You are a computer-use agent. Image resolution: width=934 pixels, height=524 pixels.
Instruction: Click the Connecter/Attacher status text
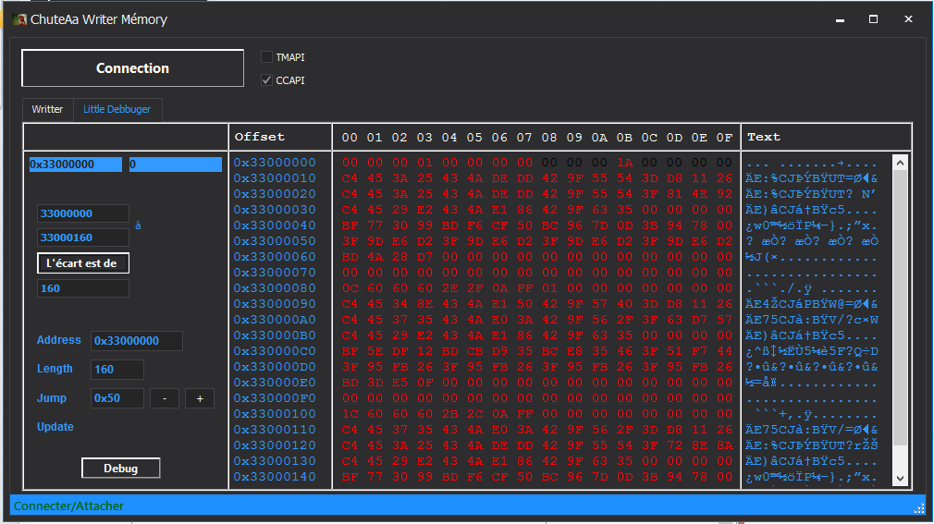[x=68, y=506]
